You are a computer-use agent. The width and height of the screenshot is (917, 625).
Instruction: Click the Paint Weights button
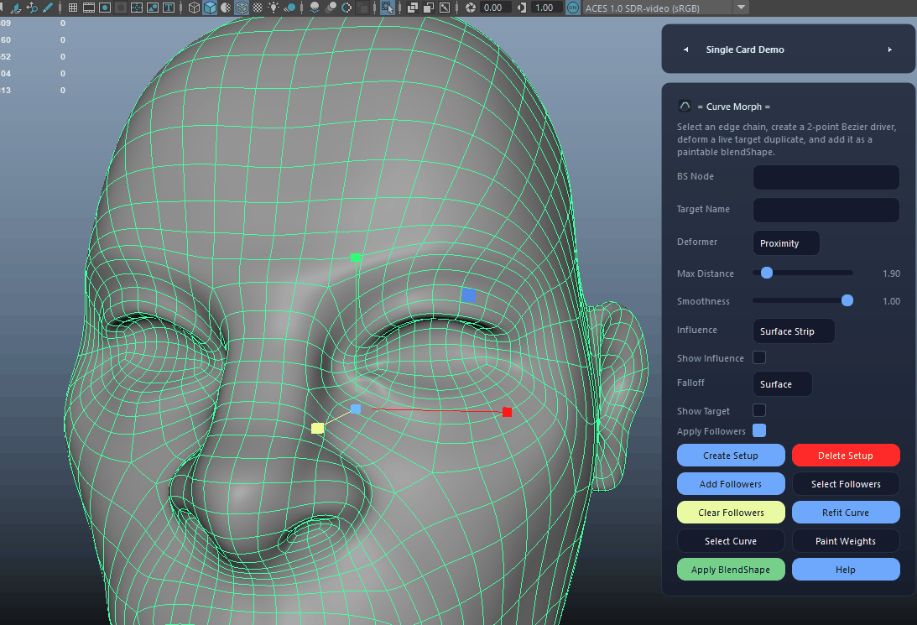pyautogui.click(x=846, y=541)
